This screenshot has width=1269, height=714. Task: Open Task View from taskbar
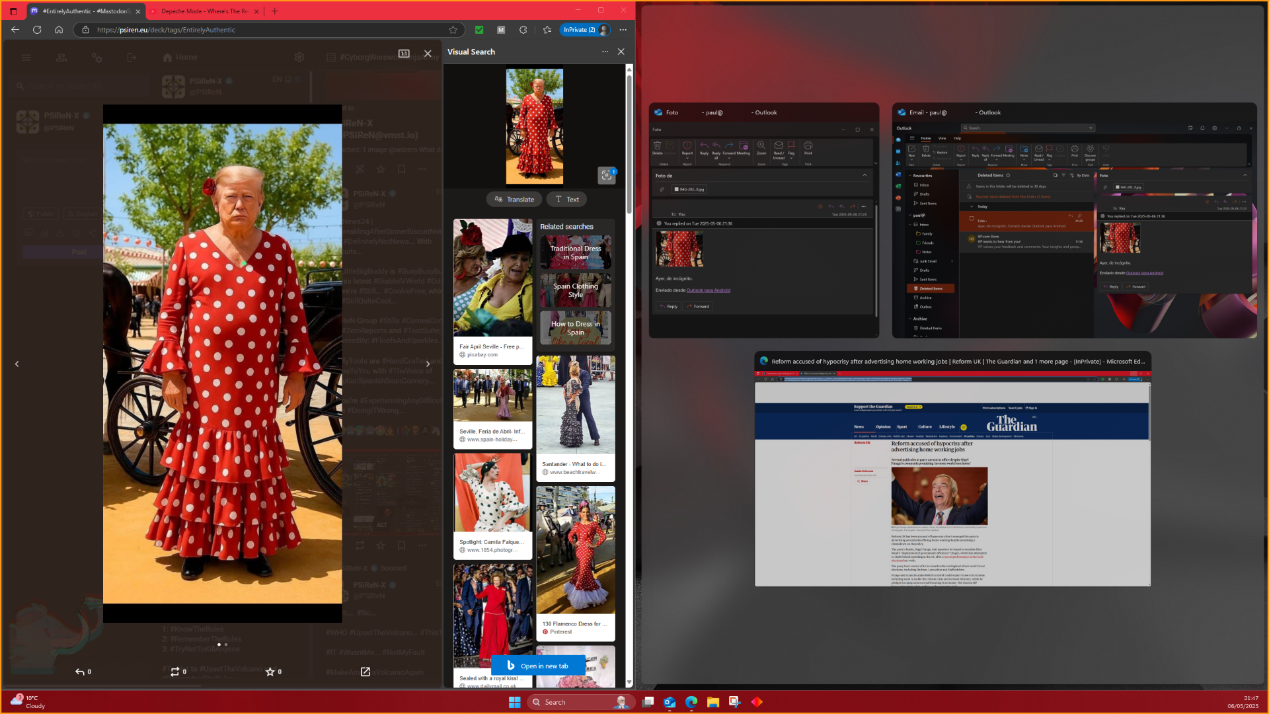[648, 702]
